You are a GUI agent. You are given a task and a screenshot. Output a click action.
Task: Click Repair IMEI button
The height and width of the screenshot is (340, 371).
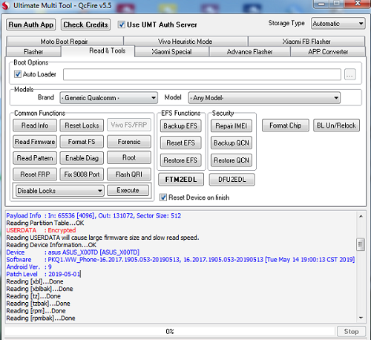pos(232,126)
